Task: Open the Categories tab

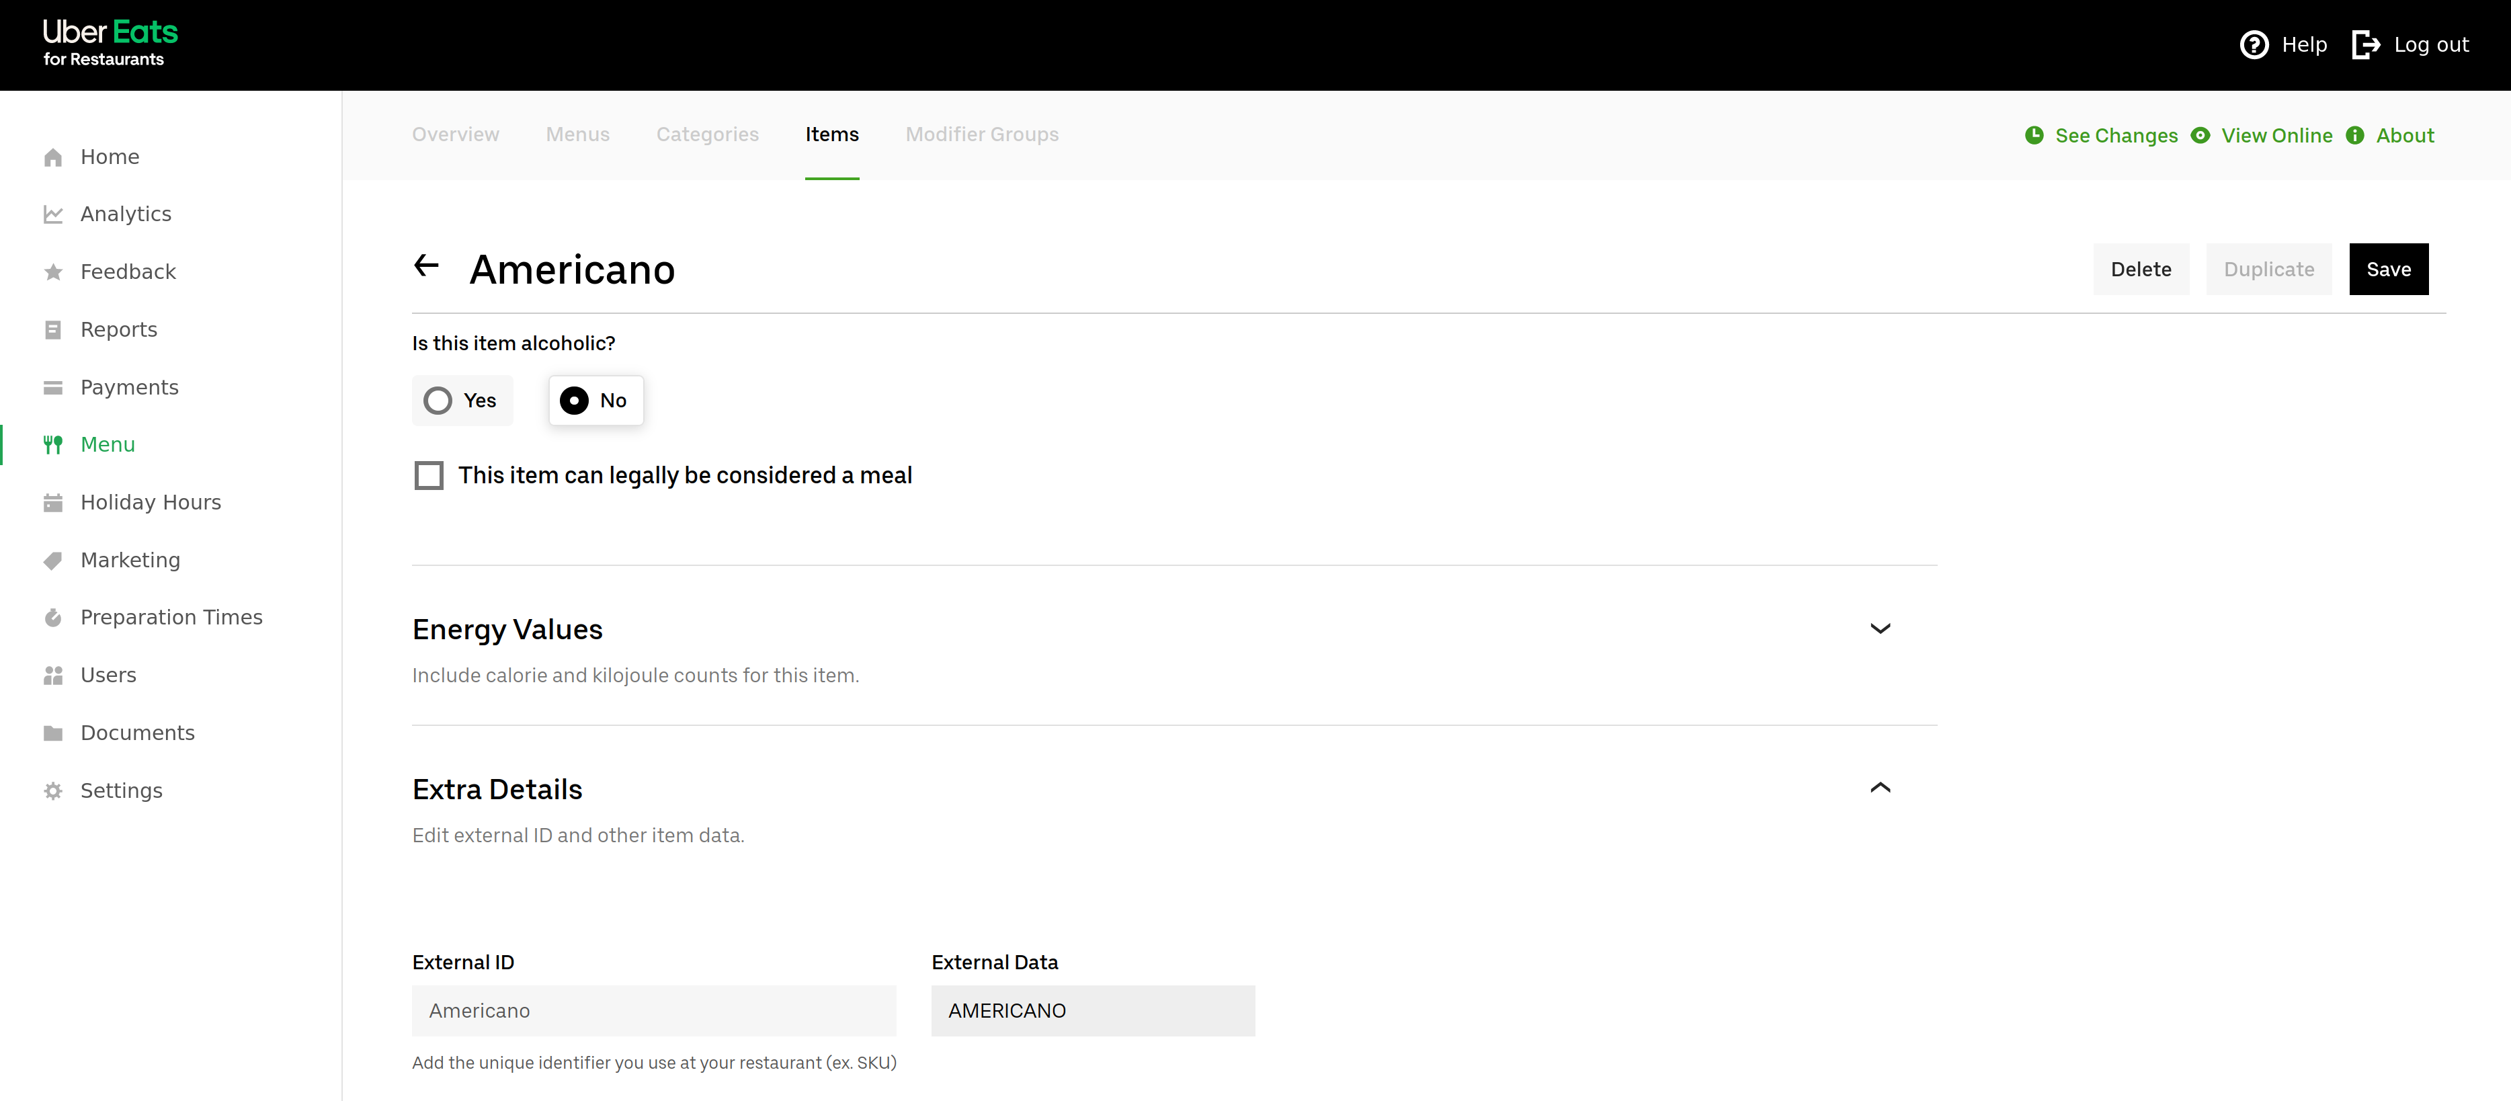Action: point(708,134)
